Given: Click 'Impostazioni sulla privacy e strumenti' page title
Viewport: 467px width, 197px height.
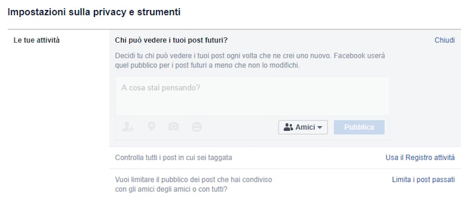Looking at the screenshot, I should click(94, 12).
